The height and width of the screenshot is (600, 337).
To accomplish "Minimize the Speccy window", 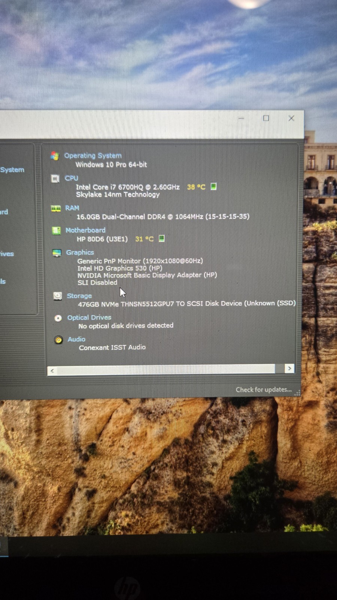I will 241,118.
